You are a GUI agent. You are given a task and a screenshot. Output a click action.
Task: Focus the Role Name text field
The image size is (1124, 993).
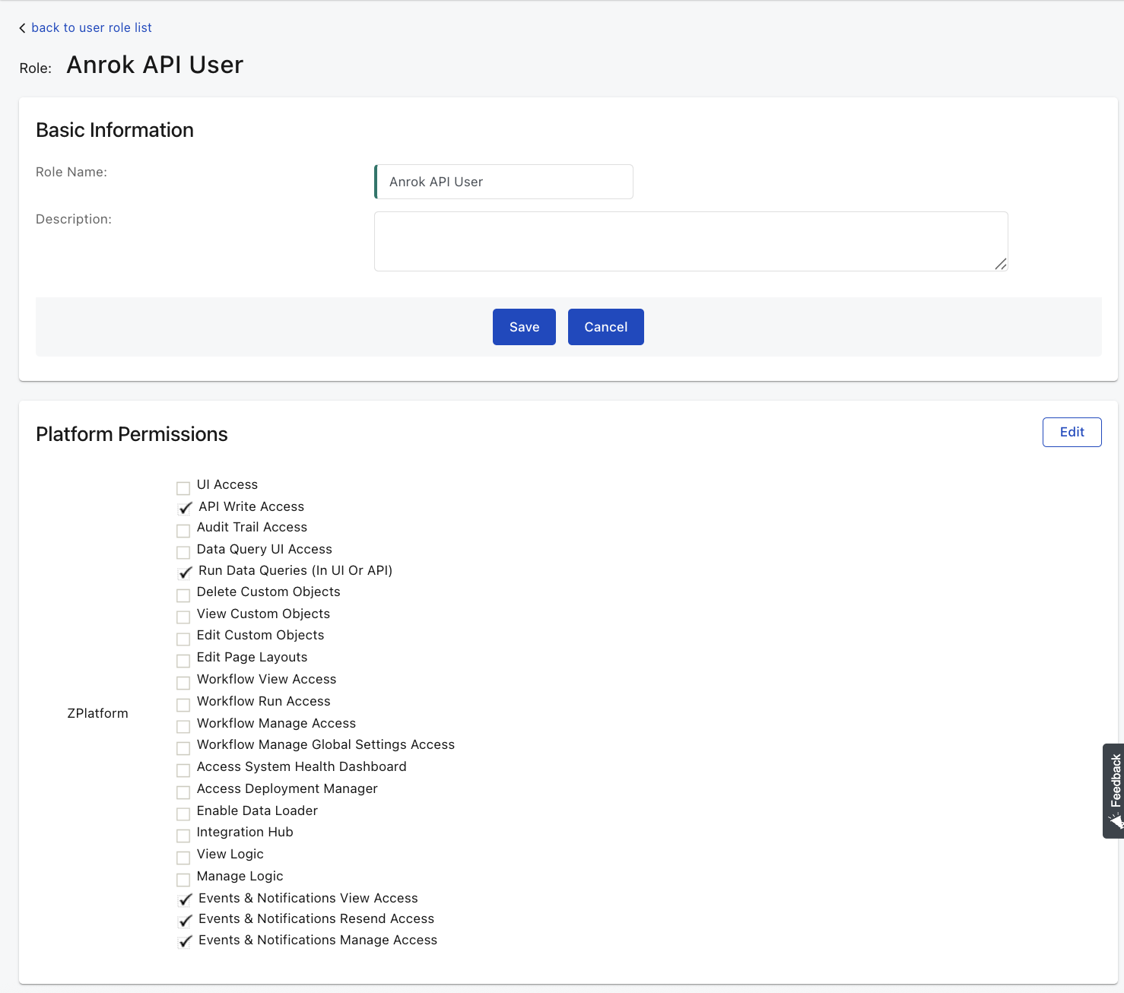tap(504, 182)
